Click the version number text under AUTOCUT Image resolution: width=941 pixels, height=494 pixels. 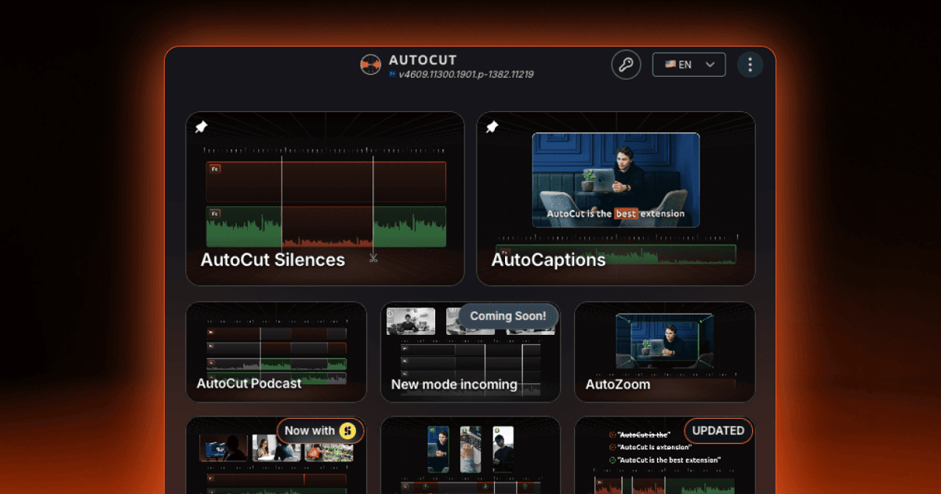(466, 74)
